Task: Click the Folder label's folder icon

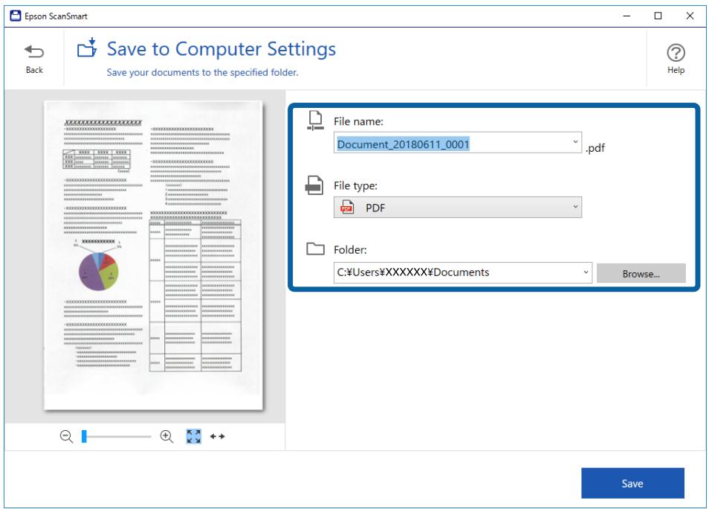Action: pos(315,249)
